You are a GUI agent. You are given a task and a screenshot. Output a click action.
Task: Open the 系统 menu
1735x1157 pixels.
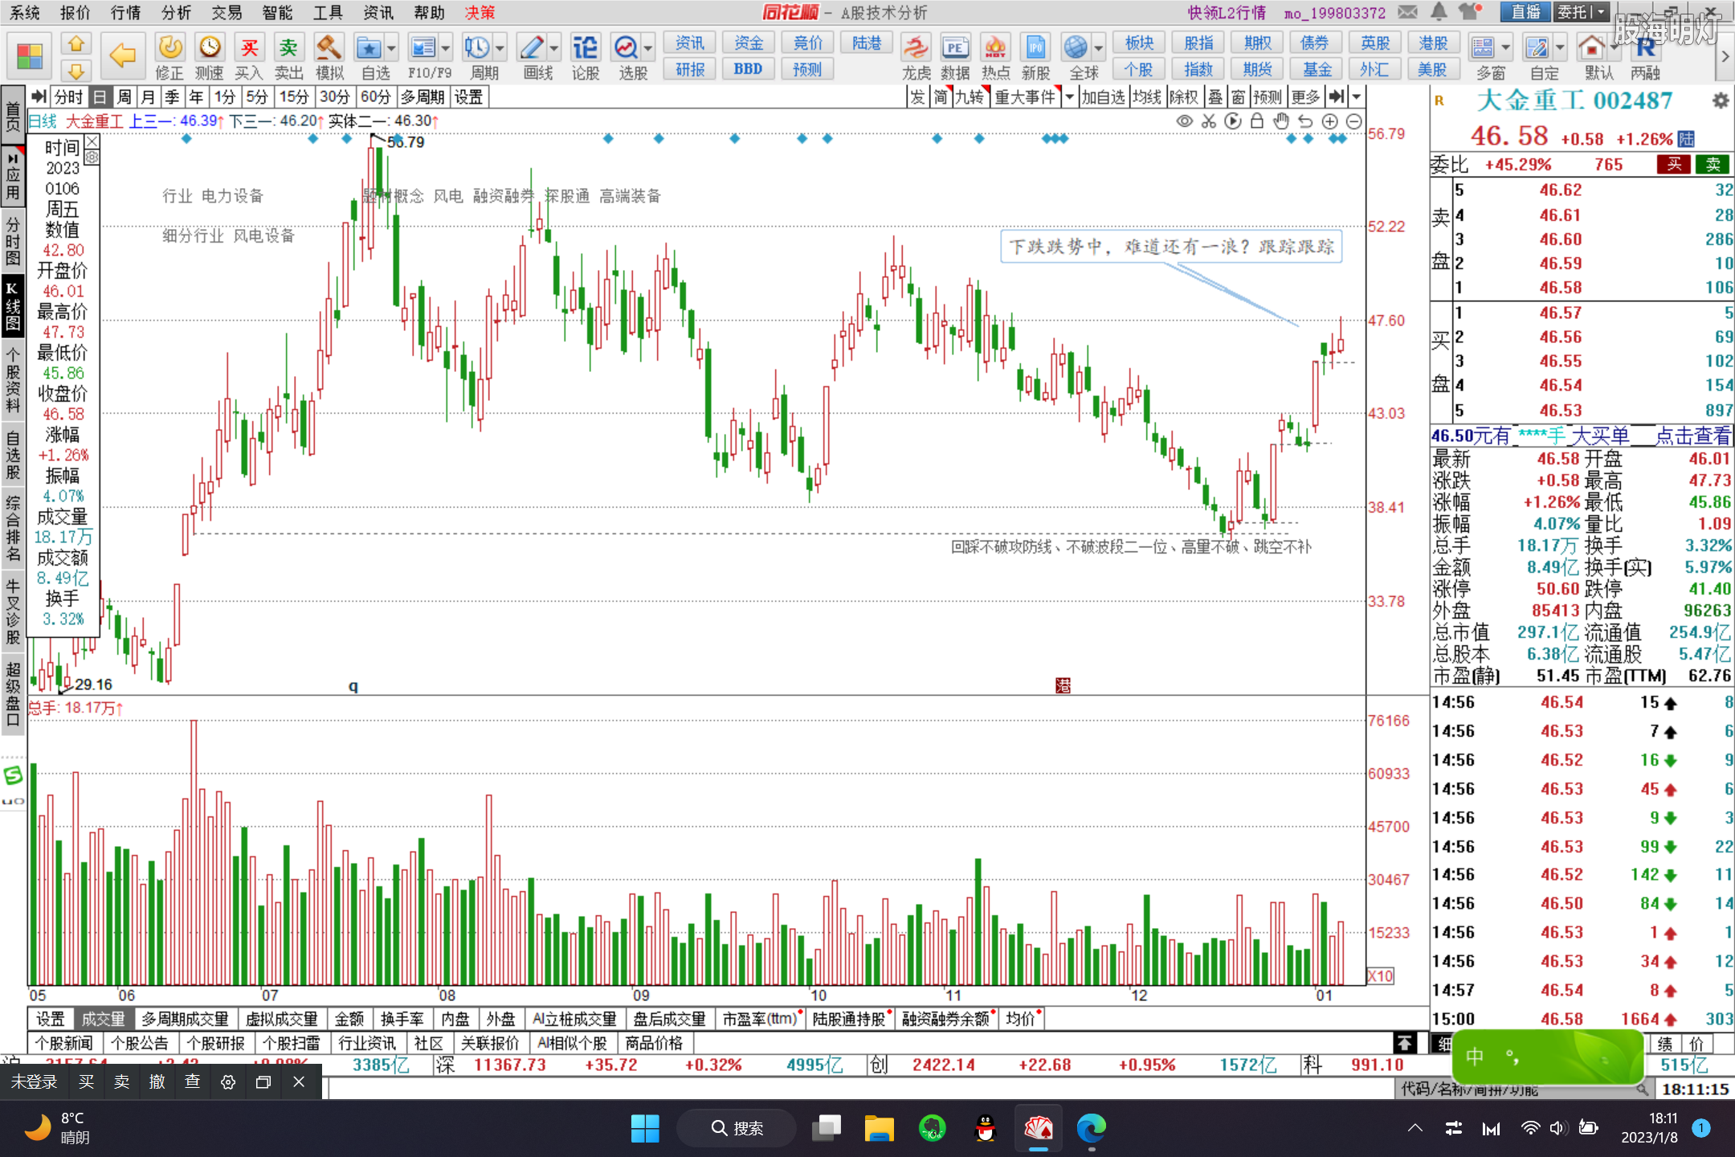[25, 12]
